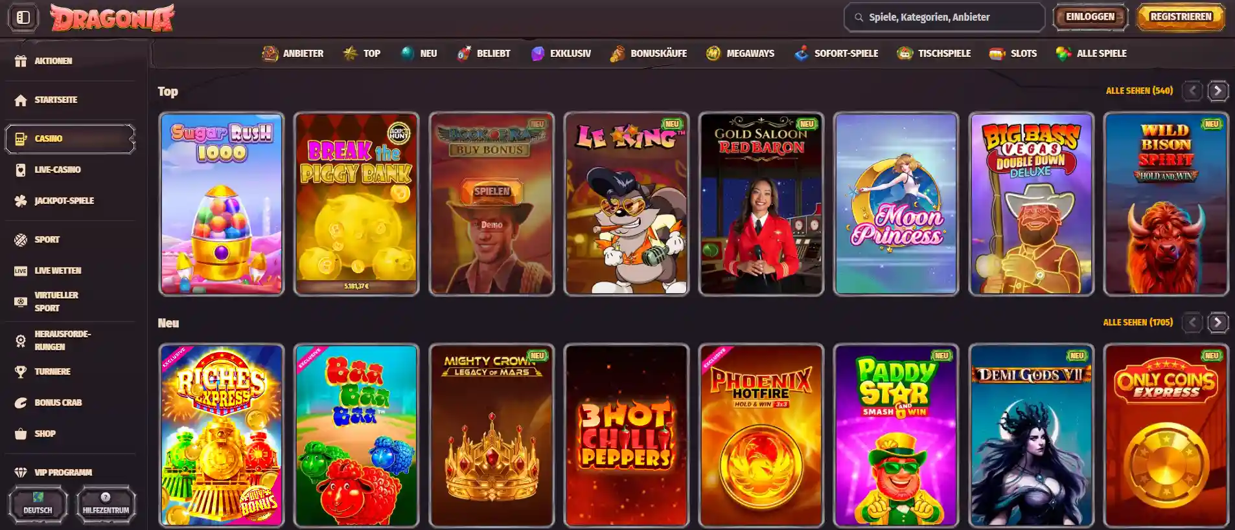Image resolution: width=1235 pixels, height=530 pixels.
Task: Show next games in Top row
Action: coord(1218,91)
